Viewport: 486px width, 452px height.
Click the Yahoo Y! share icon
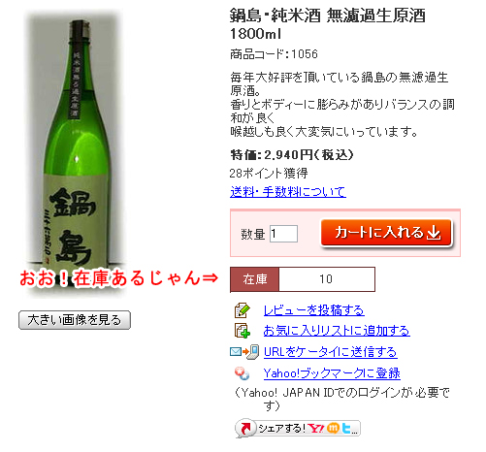point(315,429)
